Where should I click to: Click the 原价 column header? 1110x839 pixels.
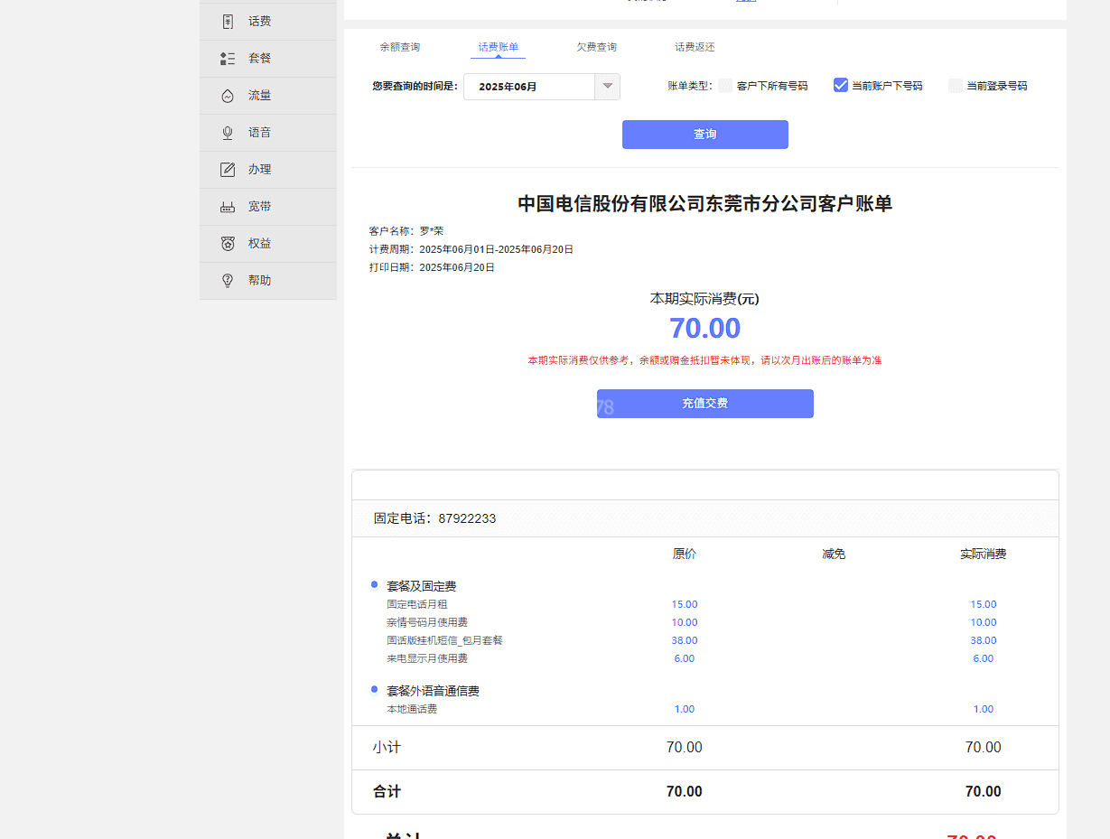(685, 554)
